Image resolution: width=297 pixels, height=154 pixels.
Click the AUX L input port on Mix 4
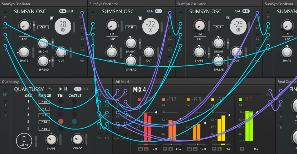[118, 135]
